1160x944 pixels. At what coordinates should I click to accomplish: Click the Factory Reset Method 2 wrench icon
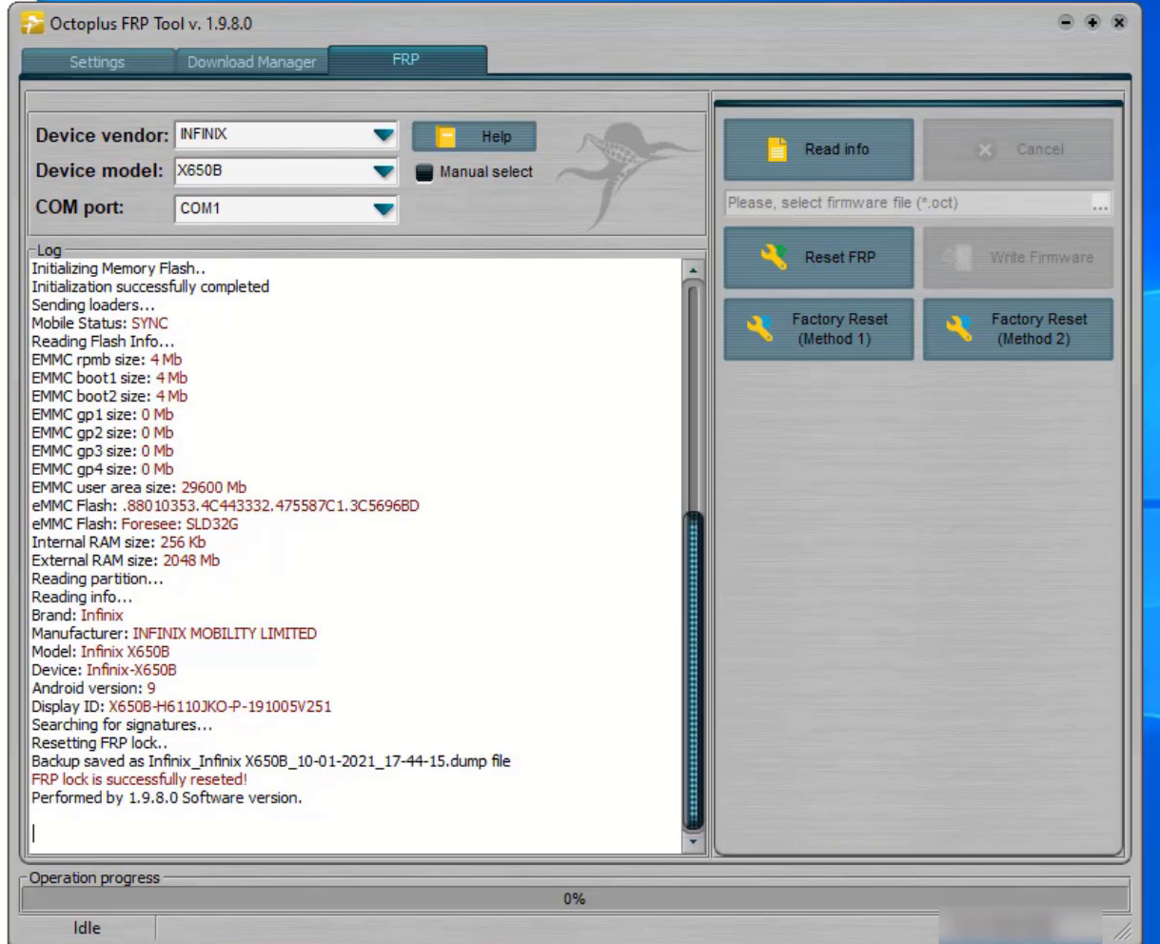coord(959,329)
